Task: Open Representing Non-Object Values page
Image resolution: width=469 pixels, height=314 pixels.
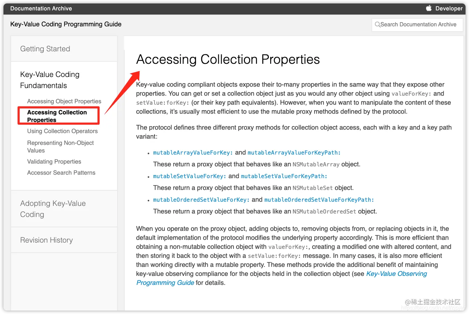Action: [61, 147]
